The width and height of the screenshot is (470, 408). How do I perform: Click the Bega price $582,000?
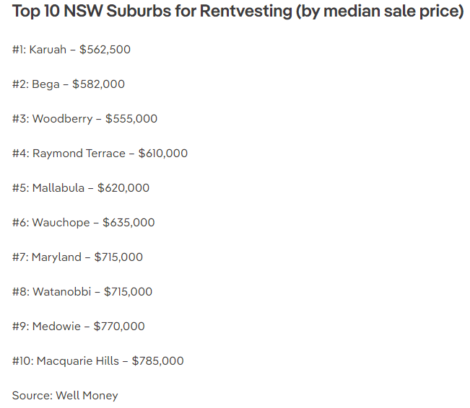point(99,84)
